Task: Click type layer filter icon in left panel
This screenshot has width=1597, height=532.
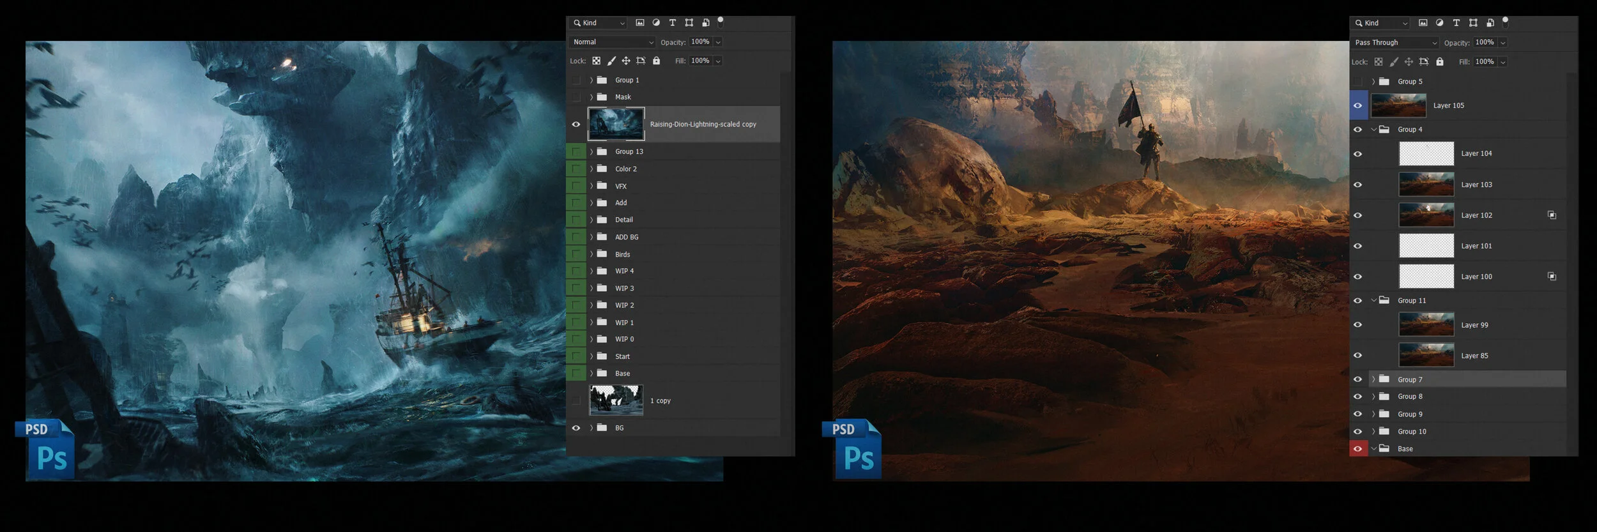Action: point(673,22)
